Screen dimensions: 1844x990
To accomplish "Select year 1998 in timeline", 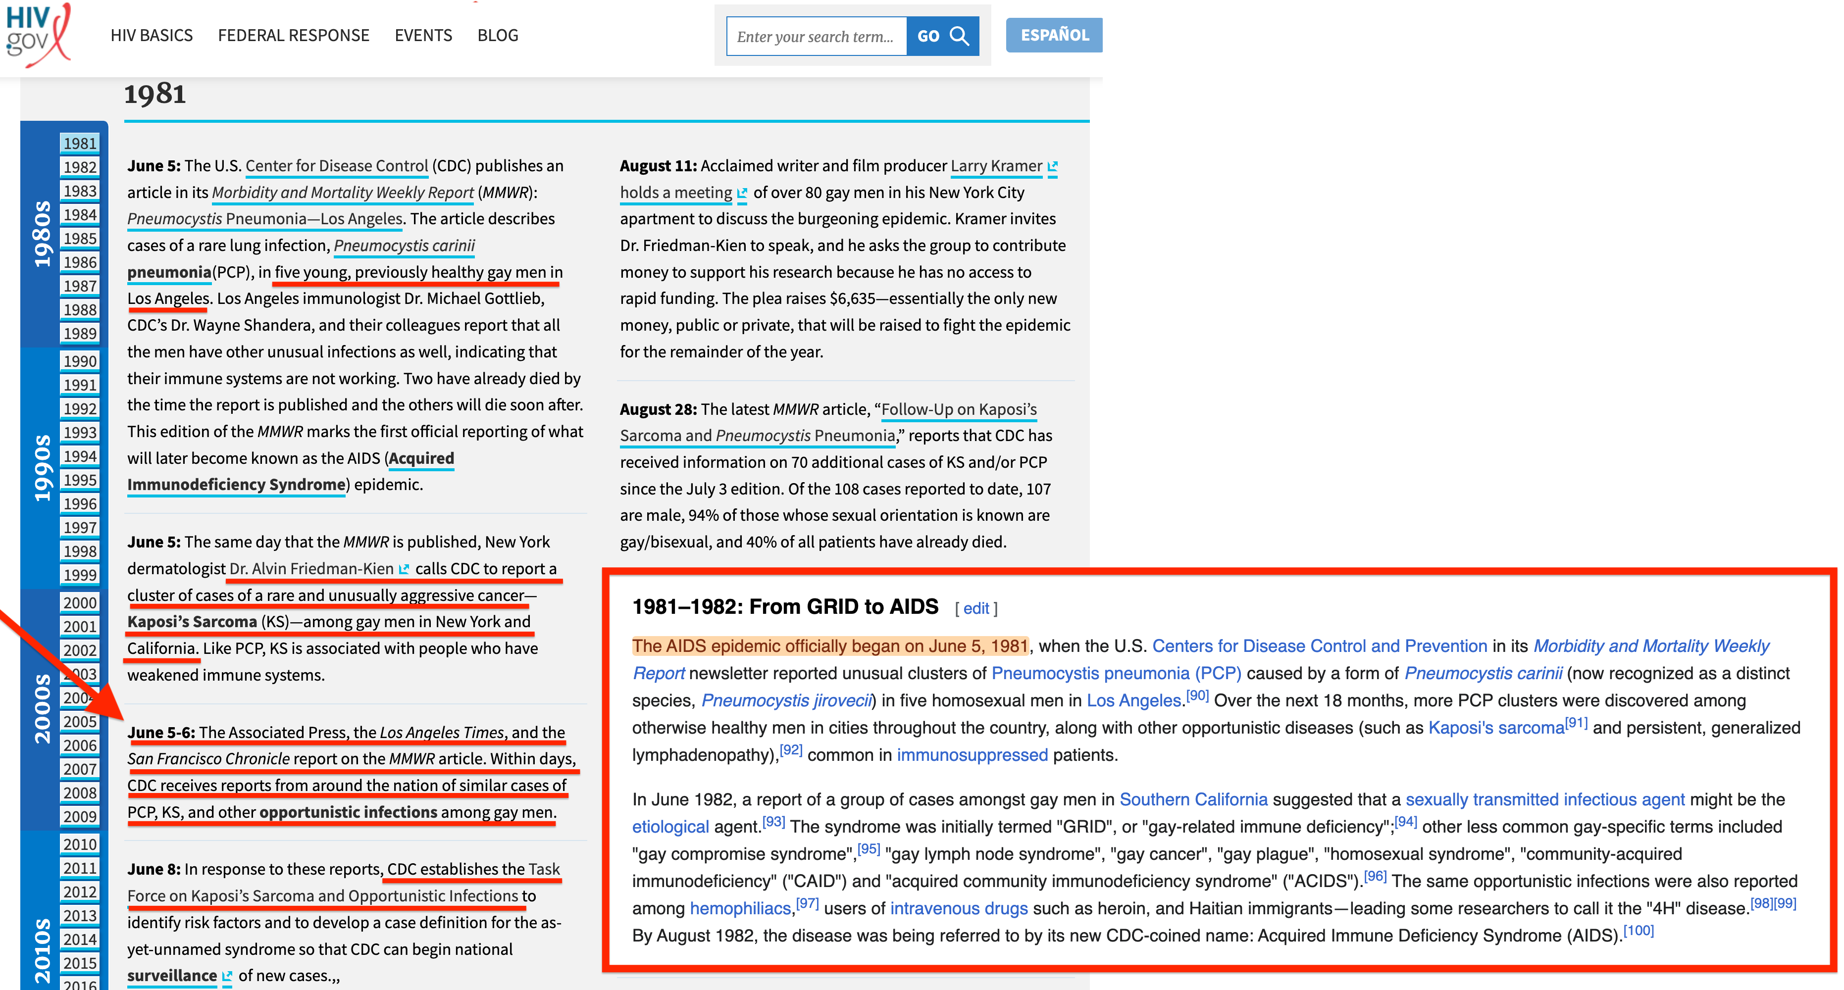I will [x=79, y=551].
